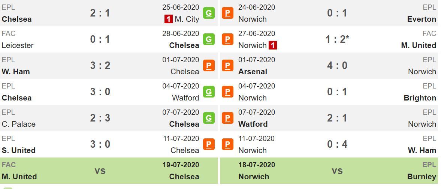Click orange P badge for Watford vs Norwich 07-07
The image size is (441, 189).
[227, 118]
